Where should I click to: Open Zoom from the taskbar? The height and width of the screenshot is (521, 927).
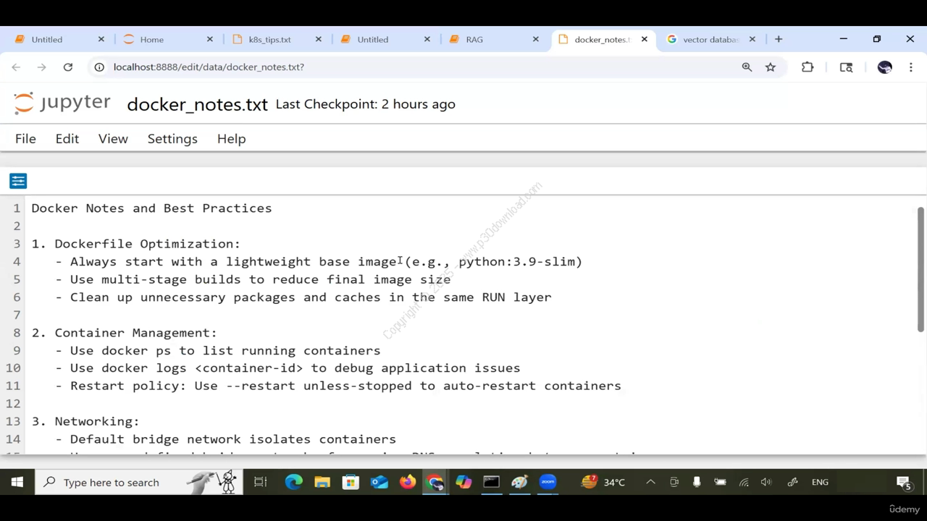click(x=548, y=482)
